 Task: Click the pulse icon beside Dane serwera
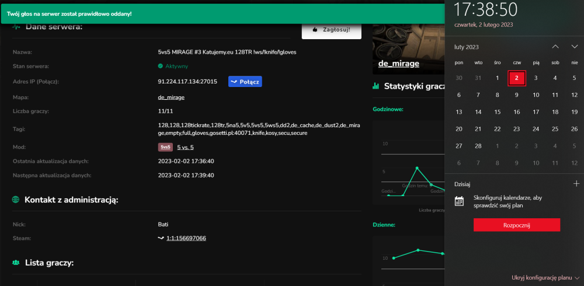16,26
